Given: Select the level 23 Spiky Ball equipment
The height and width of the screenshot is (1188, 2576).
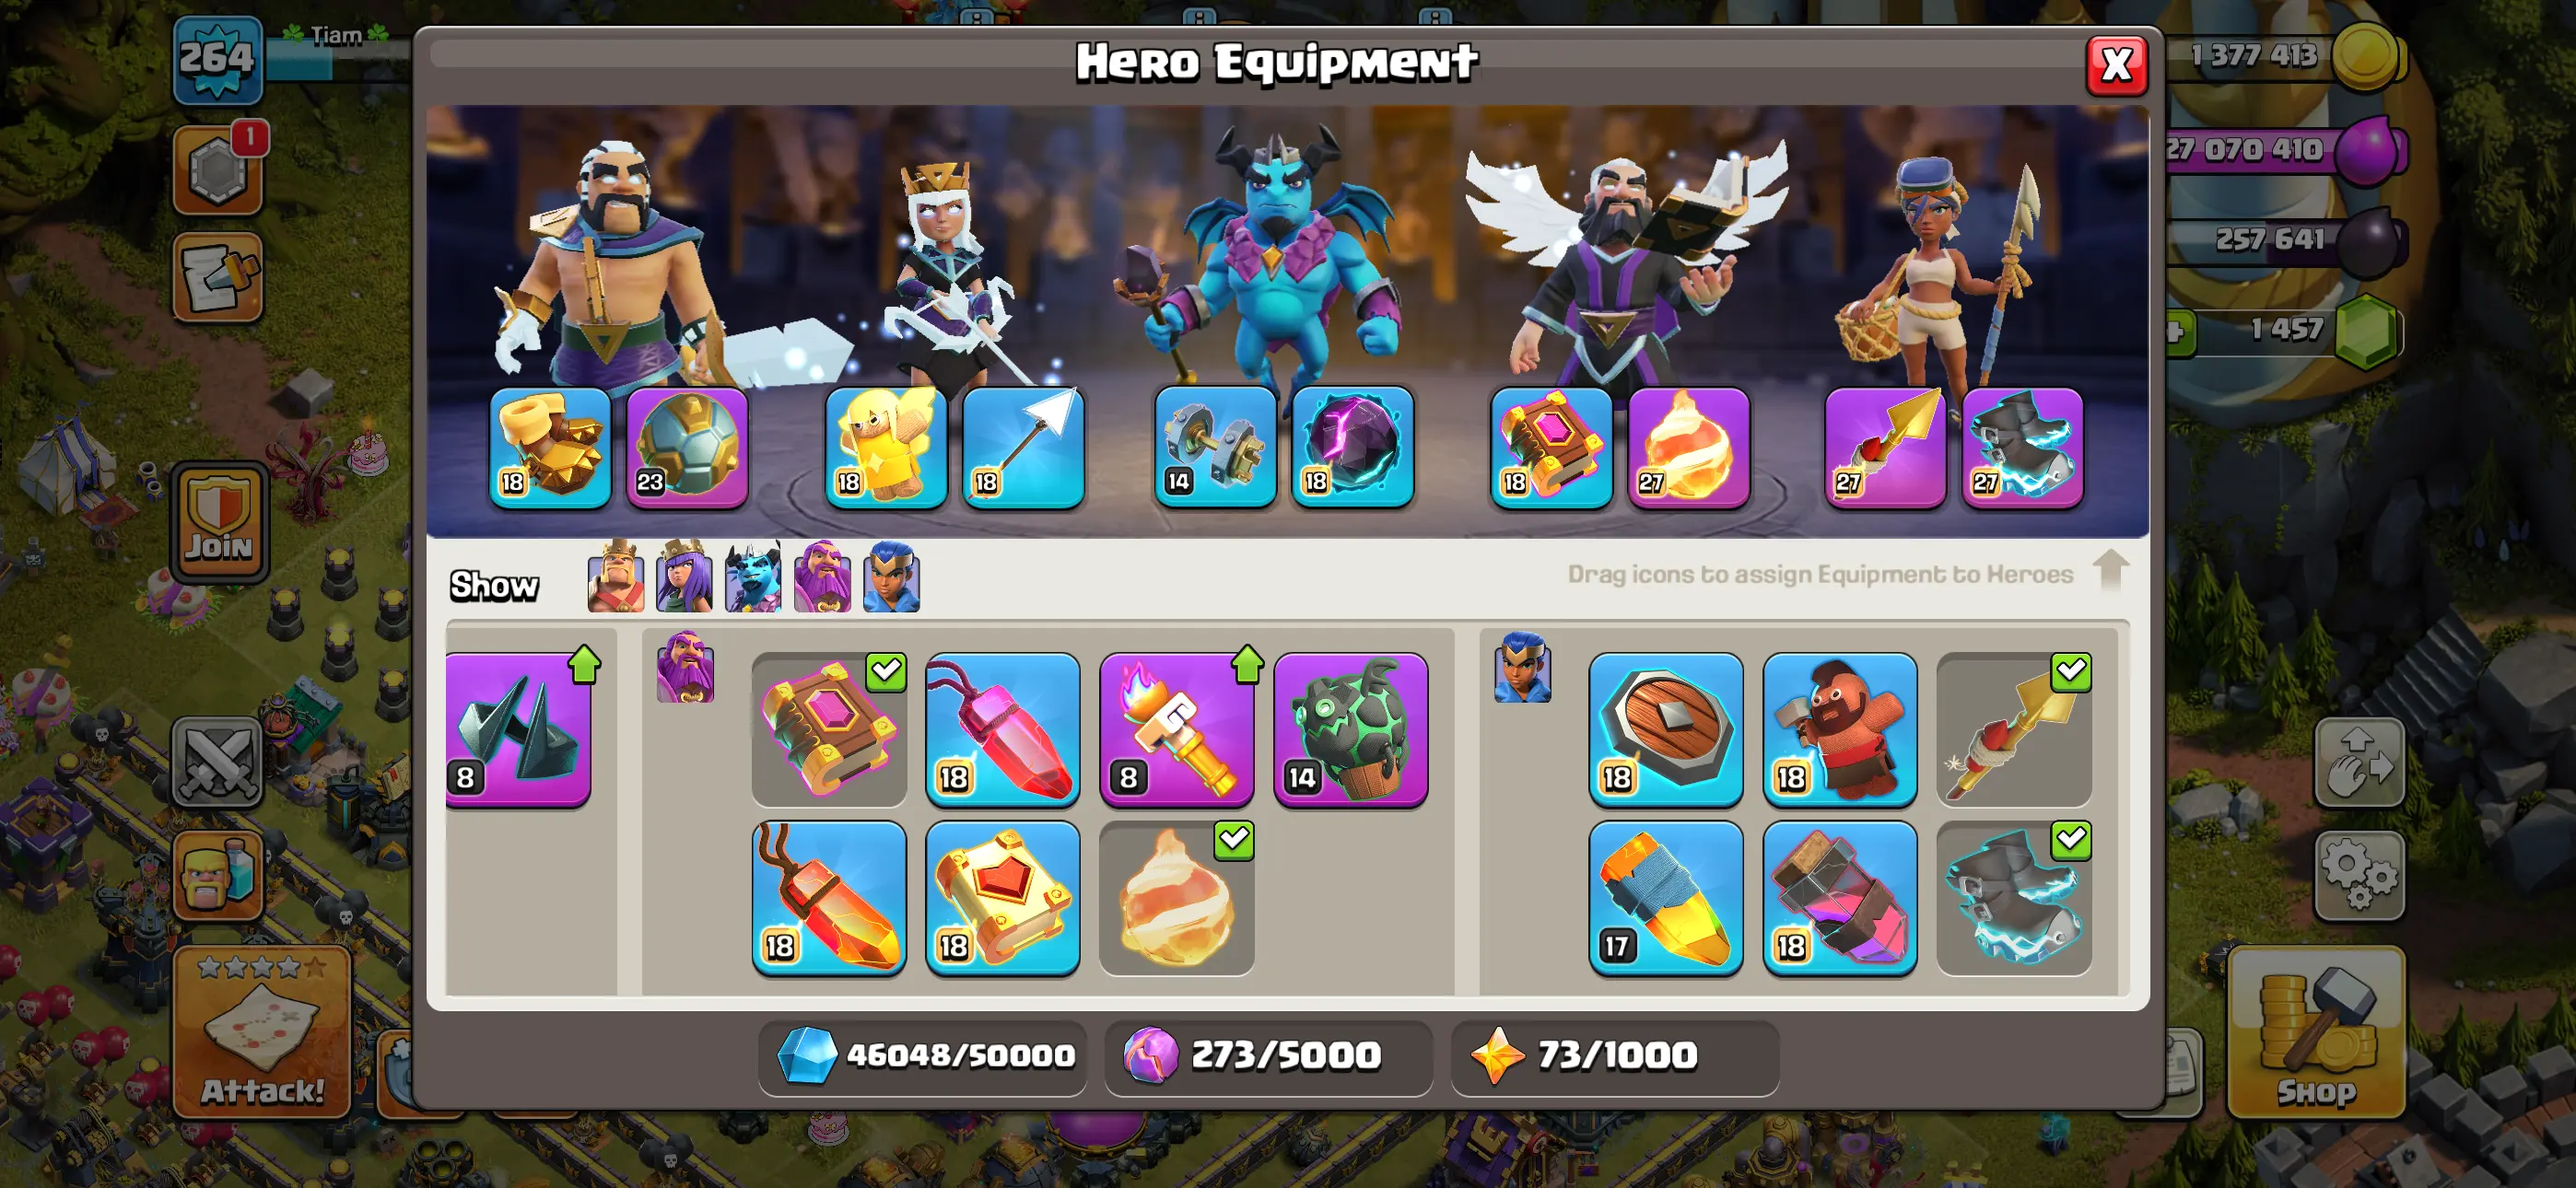Looking at the screenshot, I should point(687,447).
